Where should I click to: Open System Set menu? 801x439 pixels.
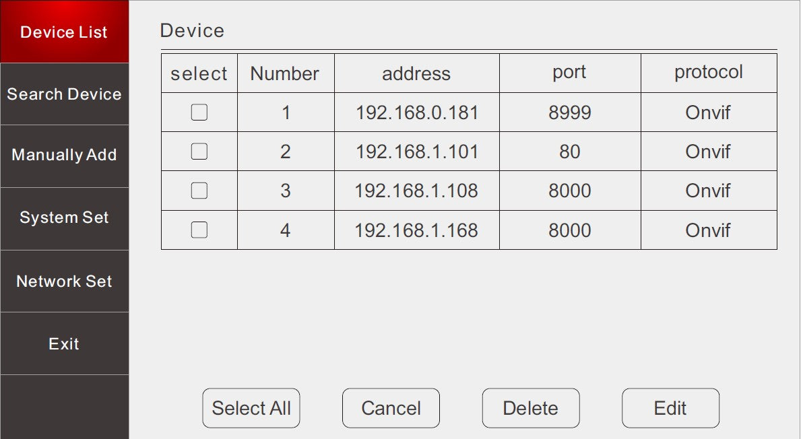tap(64, 217)
